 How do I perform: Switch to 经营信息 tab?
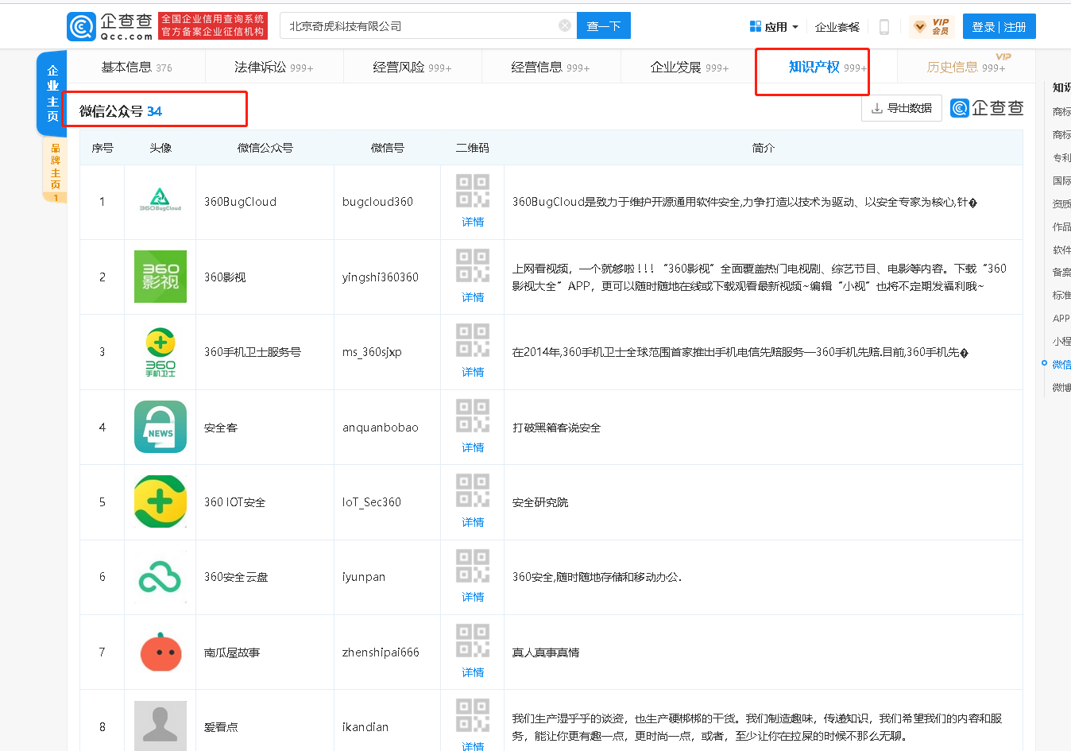[x=551, y=67]
